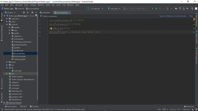Open the Build menu

point(48,5)
